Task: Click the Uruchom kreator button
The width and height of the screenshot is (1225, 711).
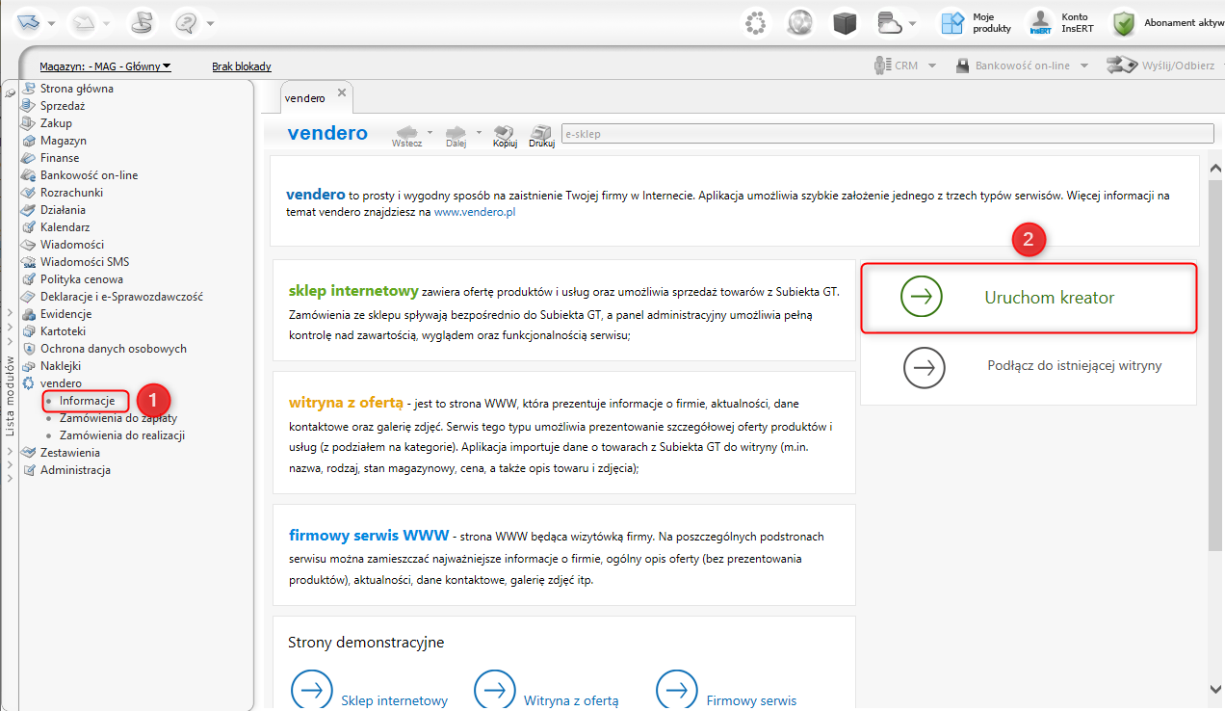Action: click(1030, 298)
